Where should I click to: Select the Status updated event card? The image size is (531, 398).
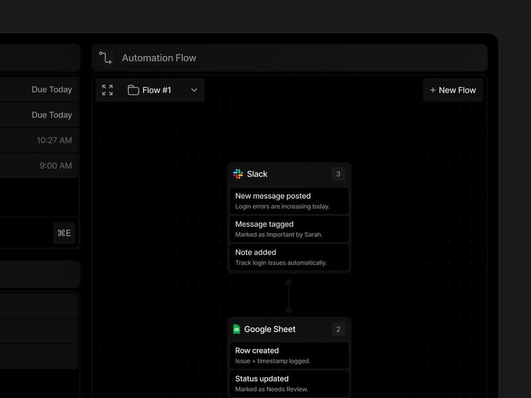click(289, 383)
